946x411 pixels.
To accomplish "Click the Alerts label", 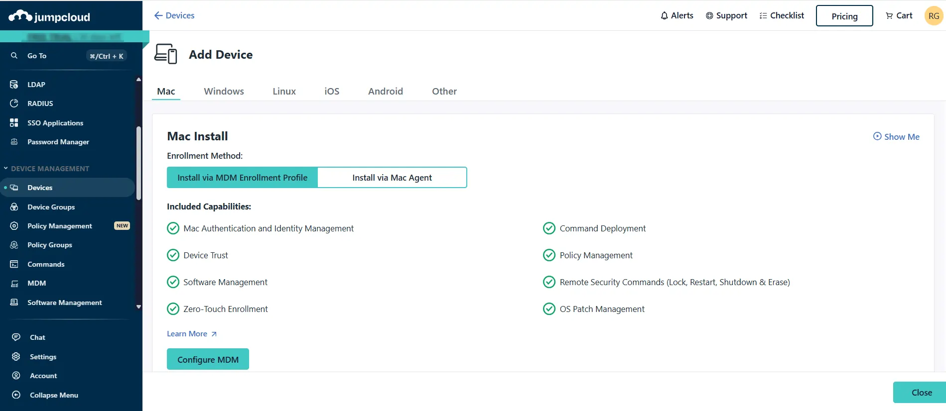I will pyautogui.click(x=682, y=15).
